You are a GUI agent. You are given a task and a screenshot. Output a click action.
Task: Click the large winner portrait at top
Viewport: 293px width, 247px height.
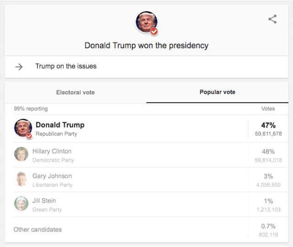click(146, 22)
